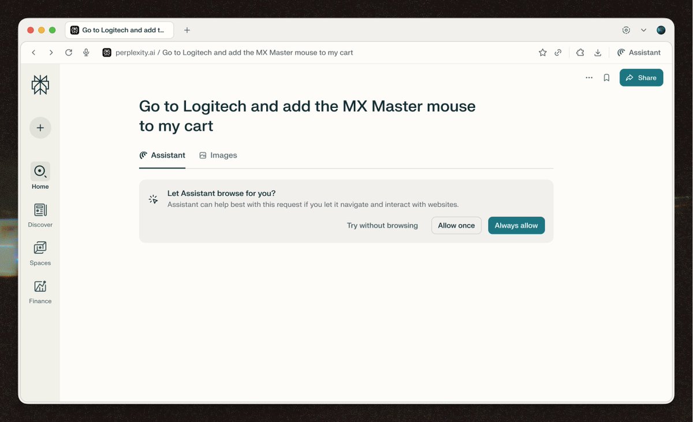The height and width of the screenshot is (422, 693).
Task: Copy link using the chain icon
Action: point(558,53)
